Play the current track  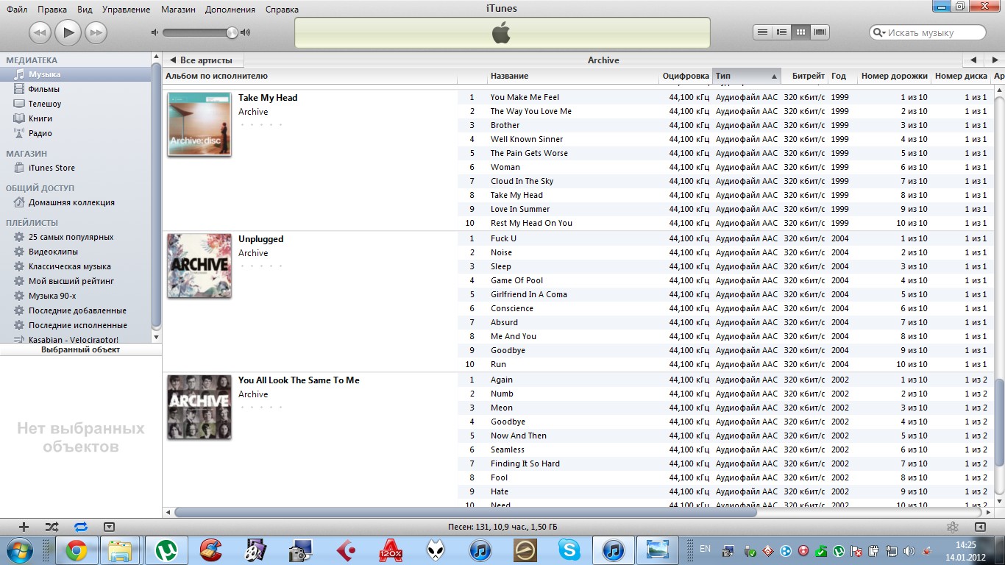(68, 32)
